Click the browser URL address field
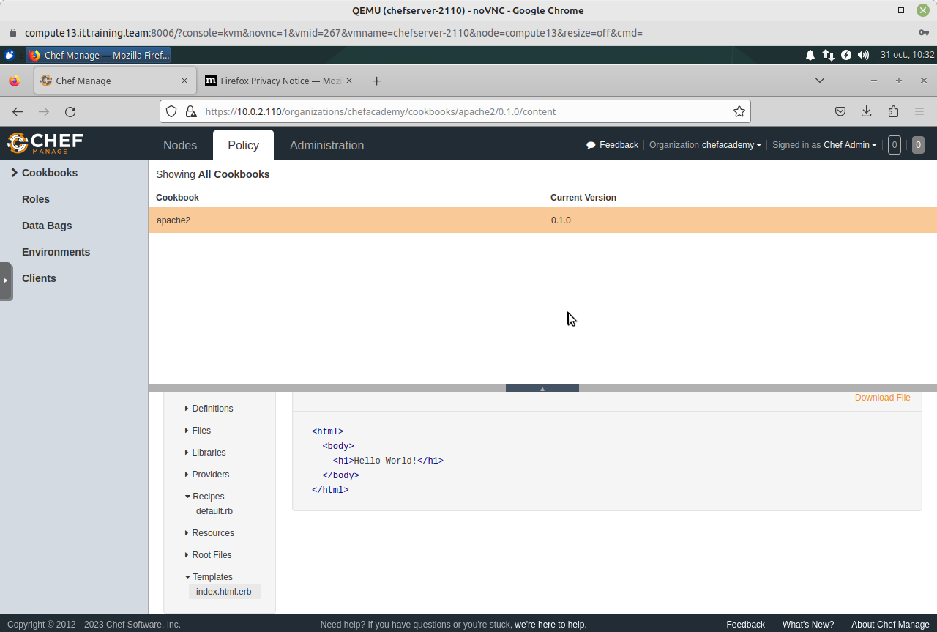Image resolution: width=937 pixels, height=632 pixels. (454, 111)
